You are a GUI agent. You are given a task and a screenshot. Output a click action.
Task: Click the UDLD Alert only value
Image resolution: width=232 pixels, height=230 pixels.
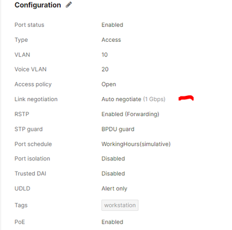click(x=114, y=189)
